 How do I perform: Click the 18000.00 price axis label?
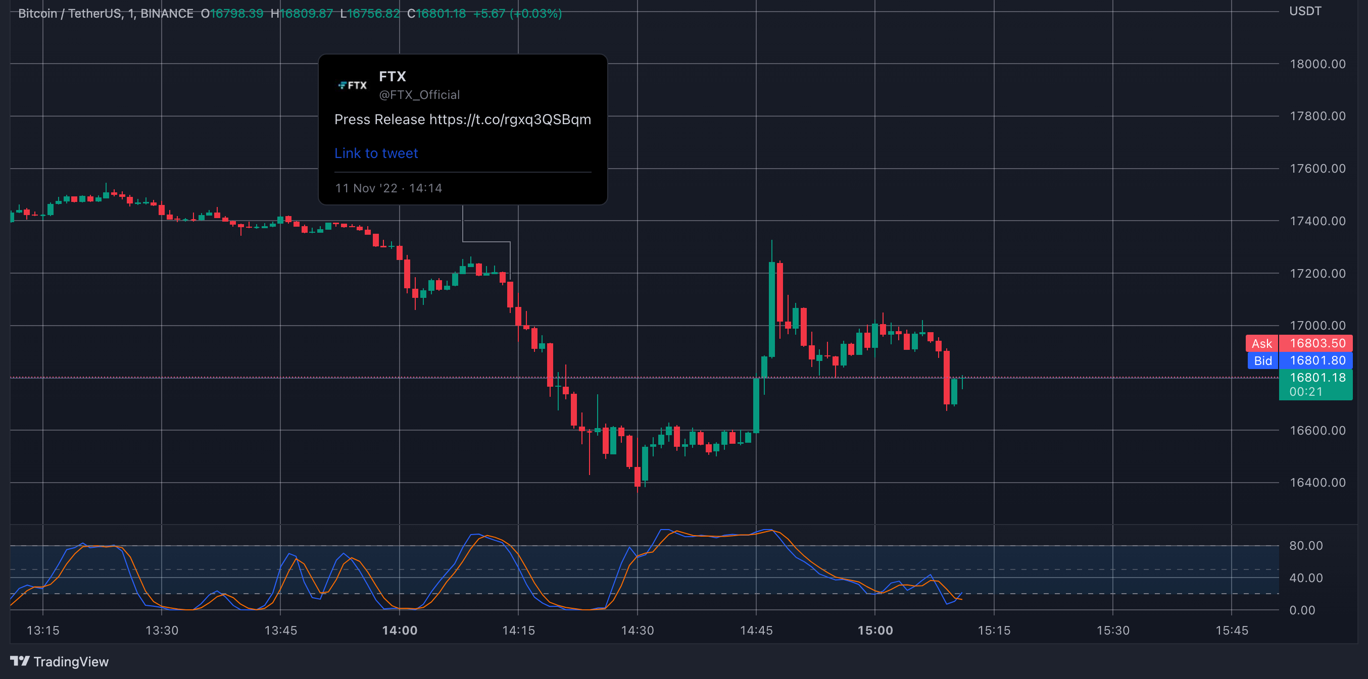click(1317, 64)
